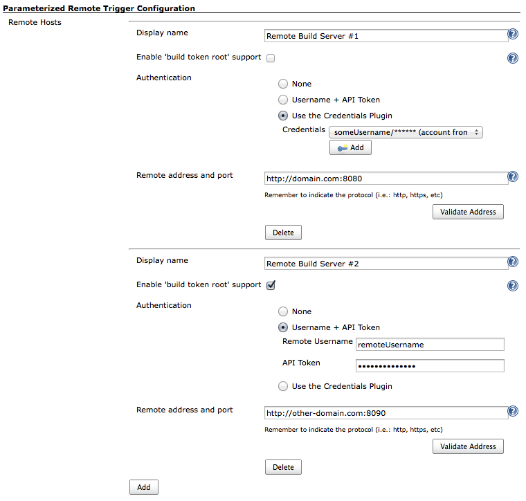
Task: Add a new remote host entry
Action: (143, 487)
